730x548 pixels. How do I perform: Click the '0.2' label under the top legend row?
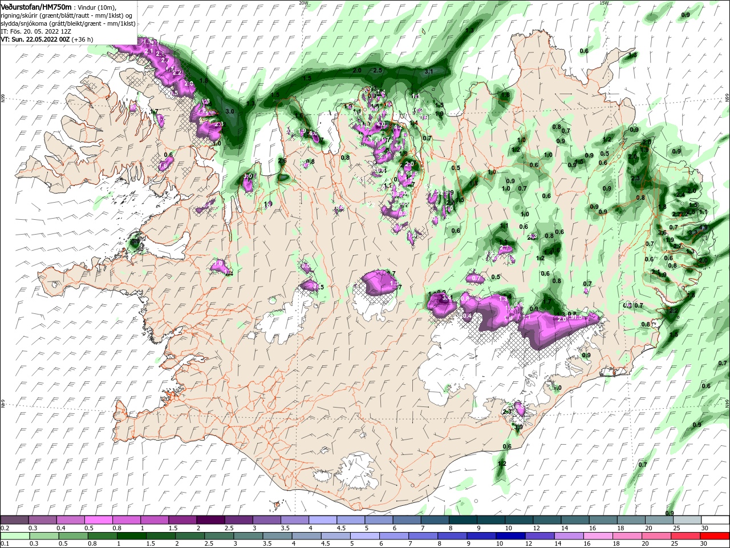(5, 528)
